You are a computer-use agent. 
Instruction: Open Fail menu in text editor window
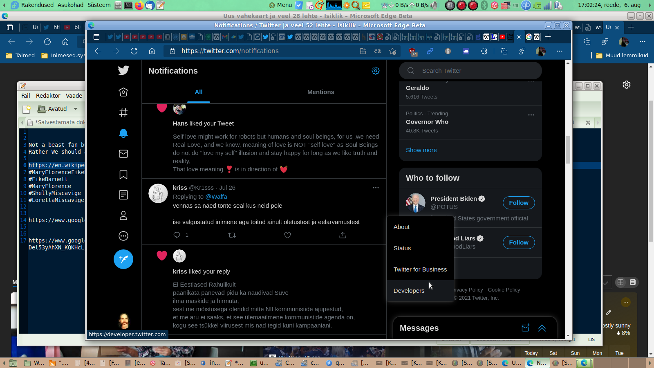pos(26,96)
